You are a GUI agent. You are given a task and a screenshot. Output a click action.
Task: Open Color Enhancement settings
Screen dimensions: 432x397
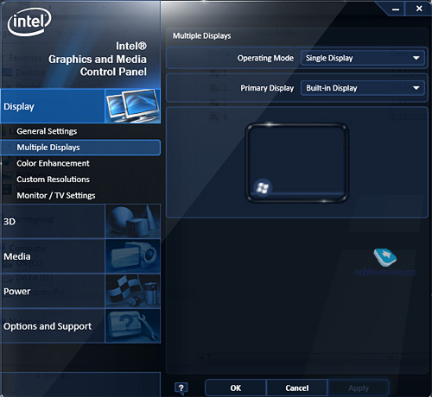pyautogui.click(x=53, y=163)
